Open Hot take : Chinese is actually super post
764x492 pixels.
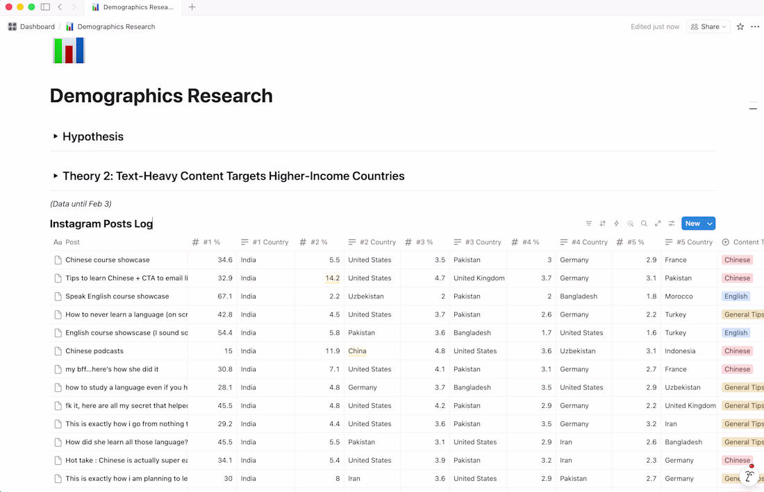click(x=126, y=460)
